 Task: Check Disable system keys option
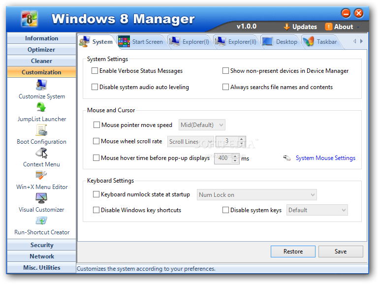click(225, 210)
